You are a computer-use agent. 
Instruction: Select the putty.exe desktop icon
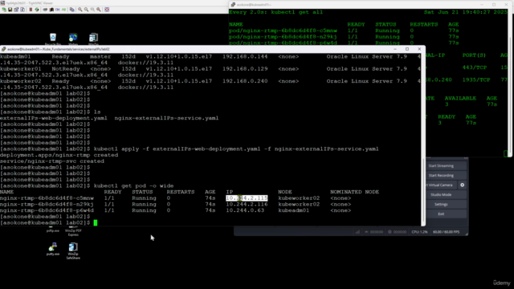[53, 249]
